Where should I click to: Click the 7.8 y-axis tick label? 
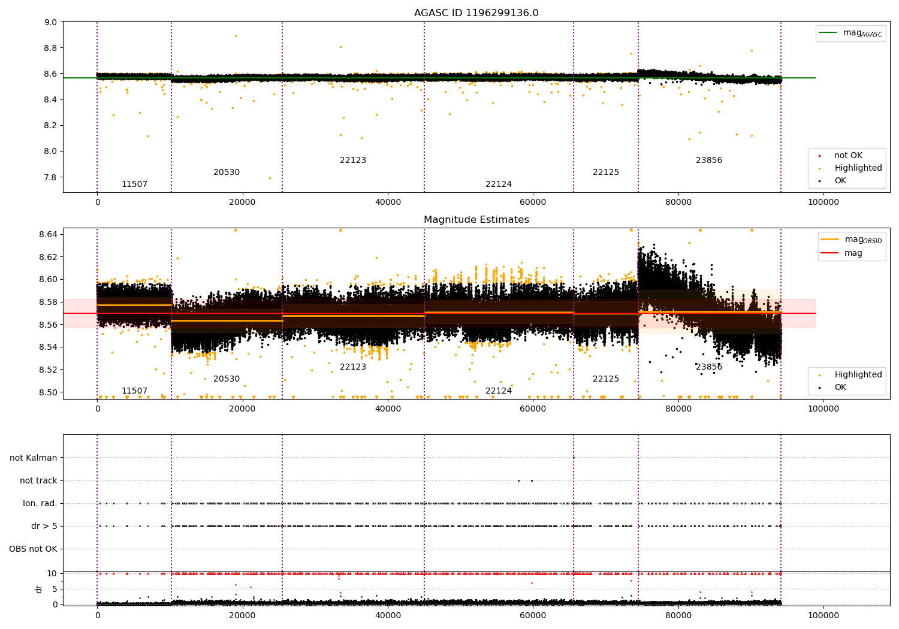(x=51, y=177)
